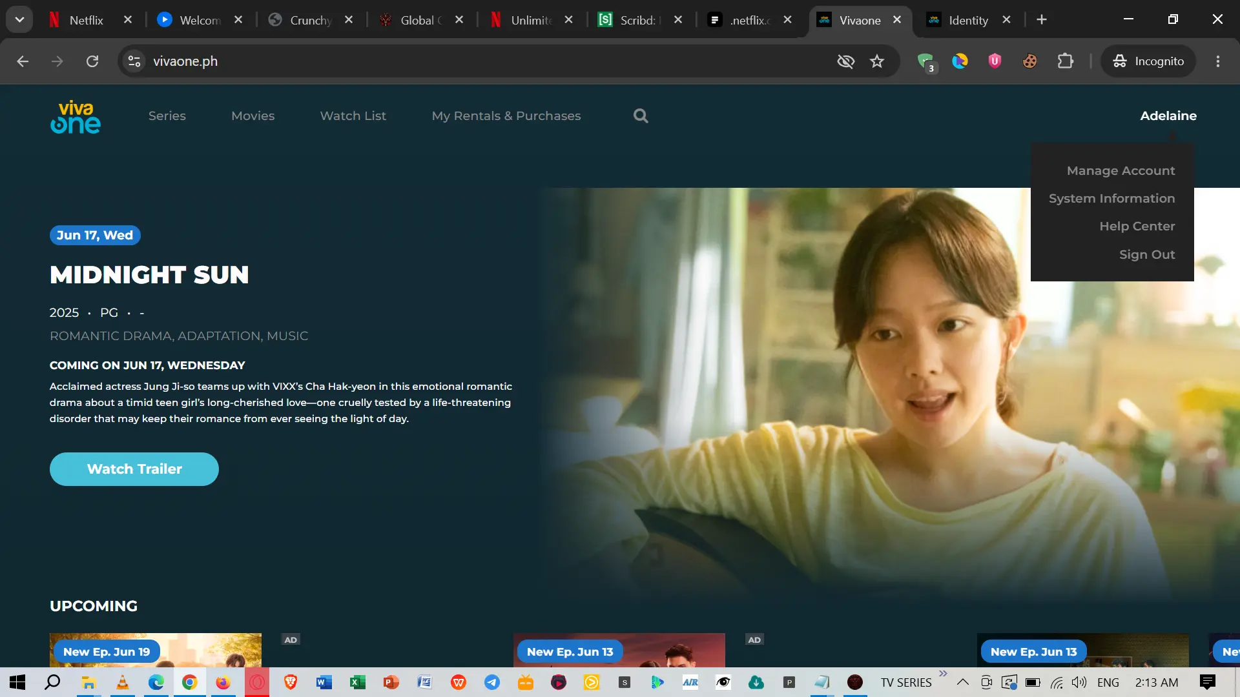Open Chrome's three-dot menu
The image size is (1240, 697).
1218,61
